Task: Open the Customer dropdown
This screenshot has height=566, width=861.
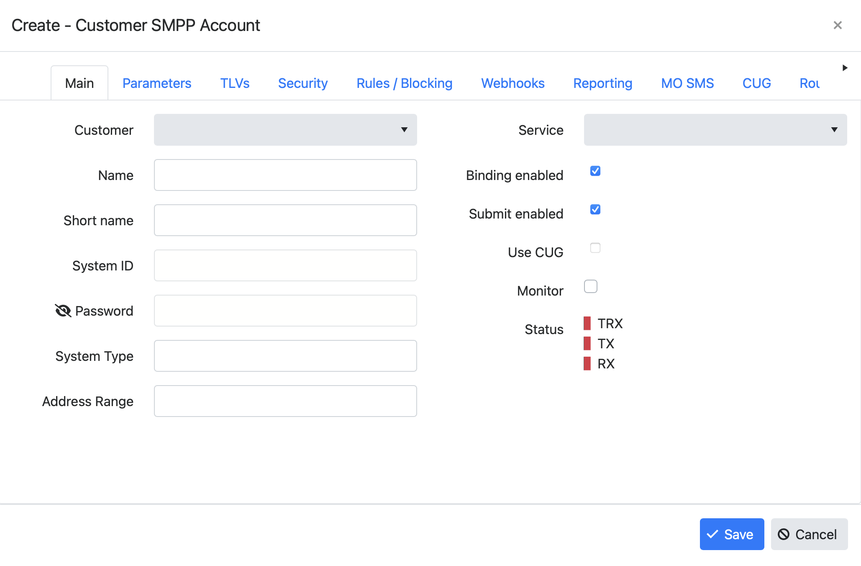Action: pyautogui.click(x=286, y=130)
